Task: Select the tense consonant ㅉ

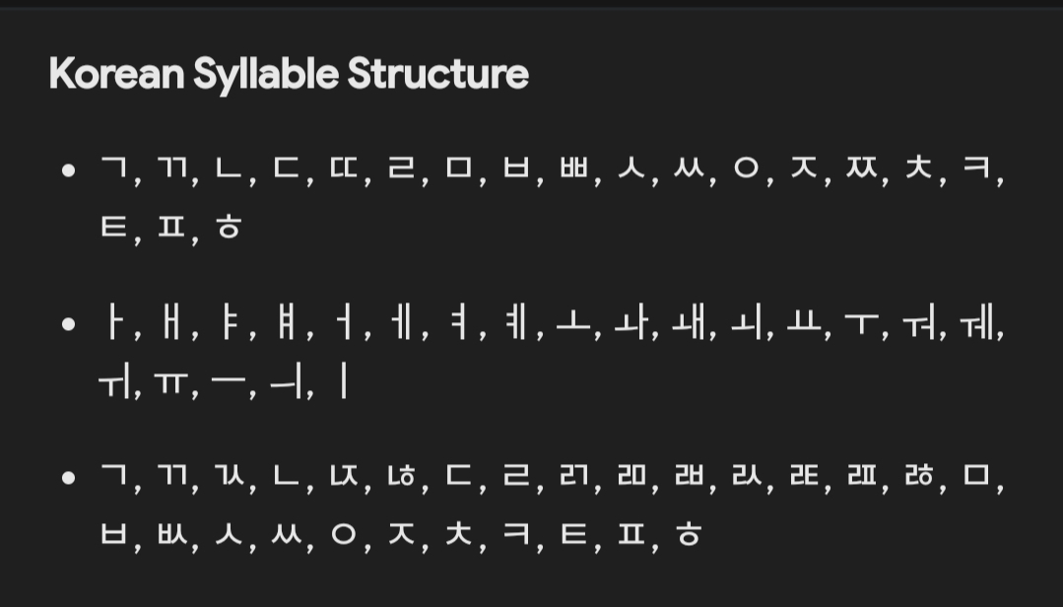Action: [861, 167]
